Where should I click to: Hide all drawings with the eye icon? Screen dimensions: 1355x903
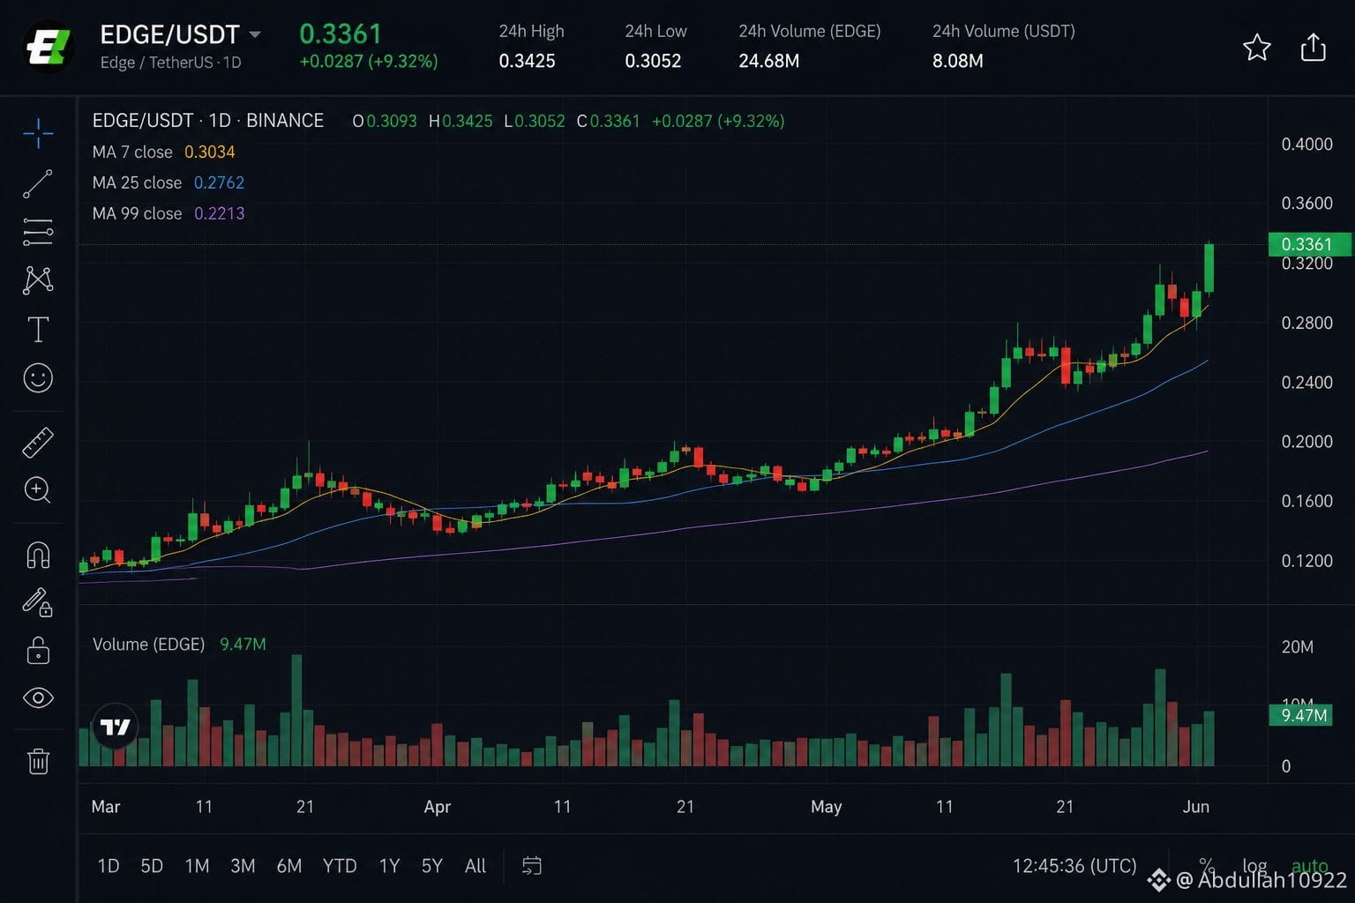coord(38,698)
